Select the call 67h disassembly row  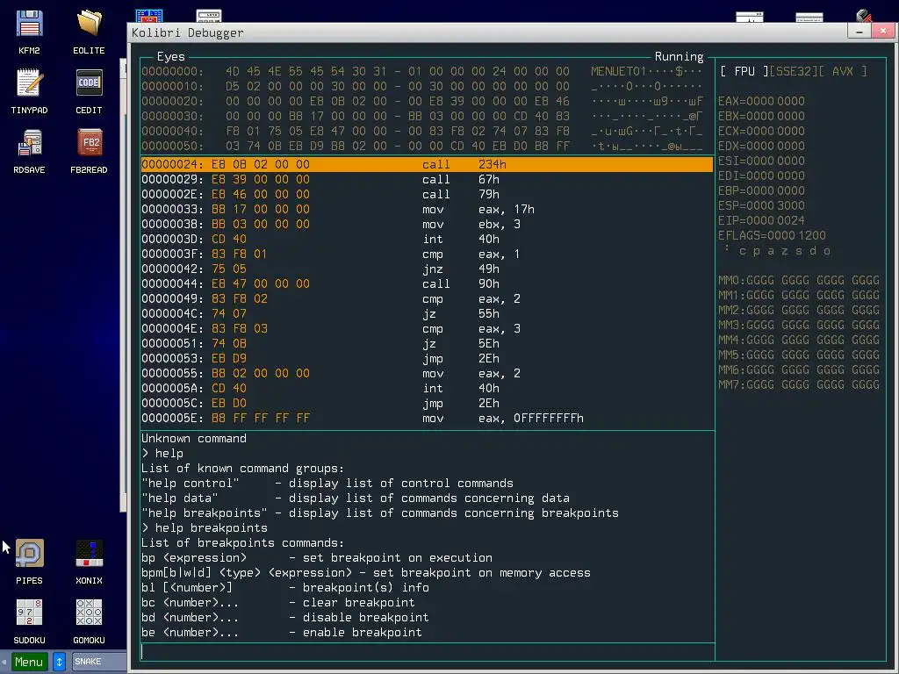coord(427,179)
